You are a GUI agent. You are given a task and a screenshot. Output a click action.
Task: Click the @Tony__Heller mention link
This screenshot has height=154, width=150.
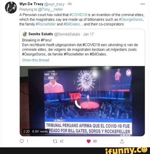coord(50,9)
